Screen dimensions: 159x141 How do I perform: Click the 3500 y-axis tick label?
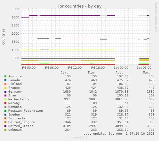pos(15,9)
